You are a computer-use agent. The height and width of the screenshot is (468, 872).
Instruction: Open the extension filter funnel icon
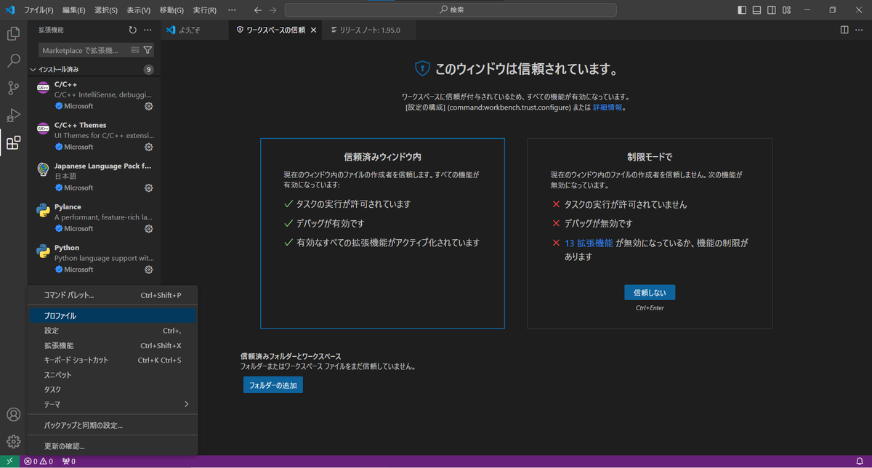click(148, 50)
